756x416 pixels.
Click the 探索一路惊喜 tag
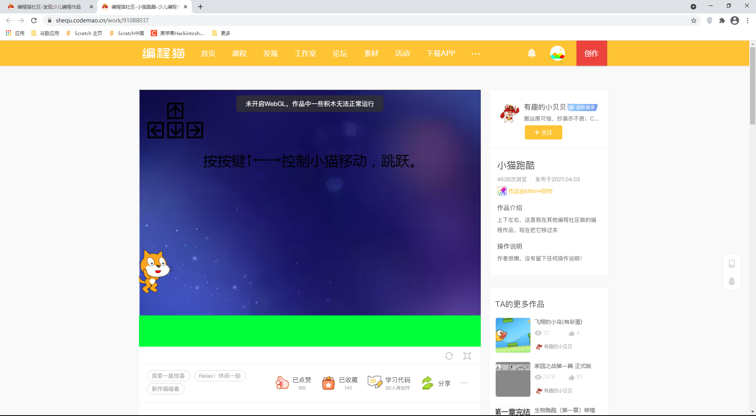tap(169, 376)
